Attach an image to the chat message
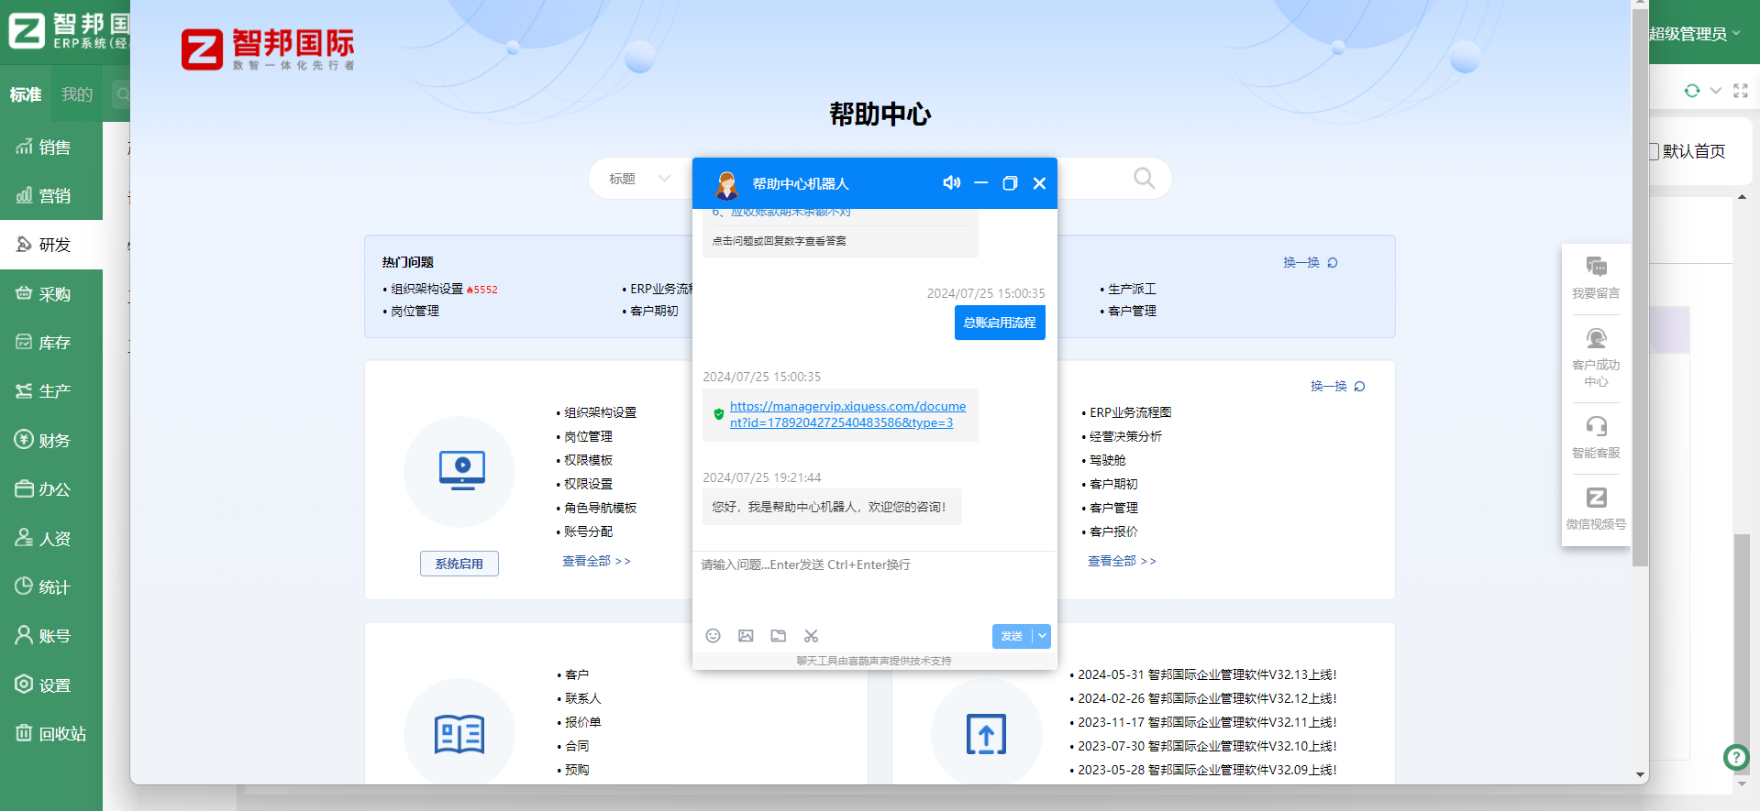The width and height of the screenshot is (1760, 811). (x=746, y=636)
